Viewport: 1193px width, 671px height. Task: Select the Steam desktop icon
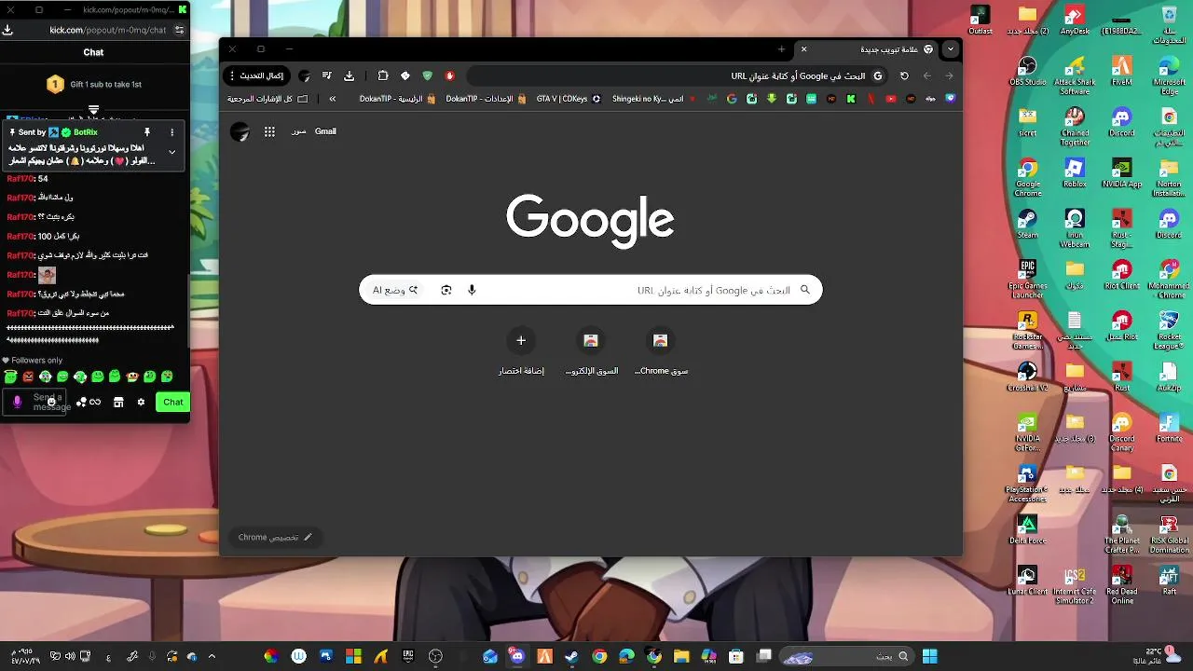coord(1027,224)
